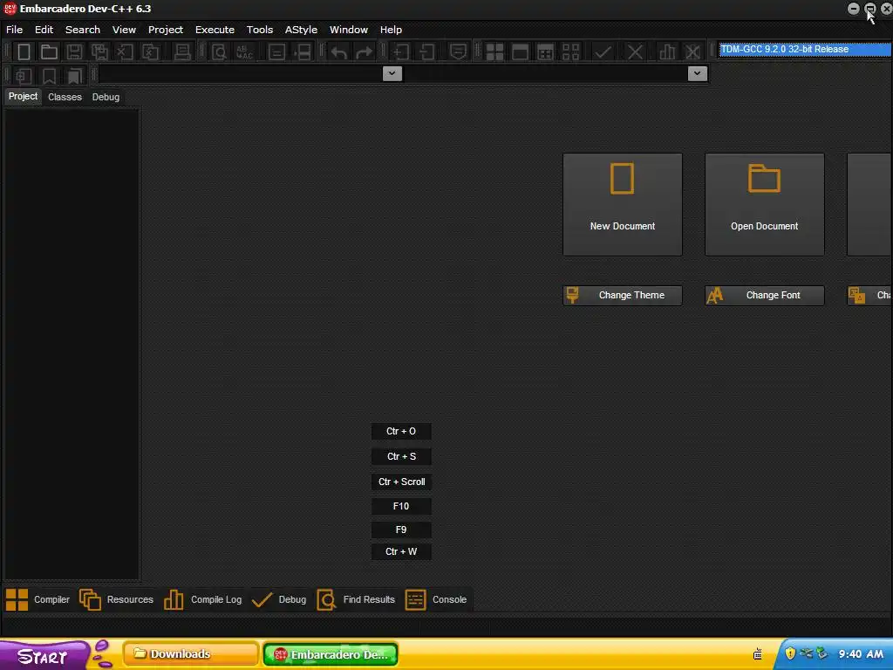Viewport: 893px width, 670px height.
Task: Click the Compile four-squares toolbar icon
Action: [494, 51]
